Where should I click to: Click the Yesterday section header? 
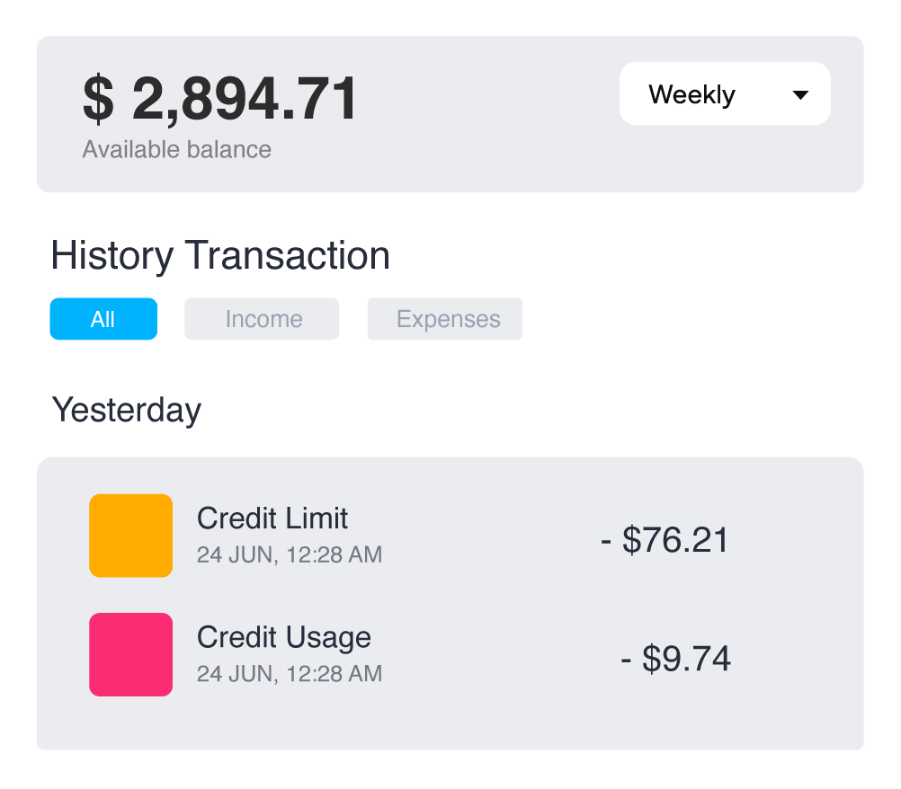tap(127, 410)
